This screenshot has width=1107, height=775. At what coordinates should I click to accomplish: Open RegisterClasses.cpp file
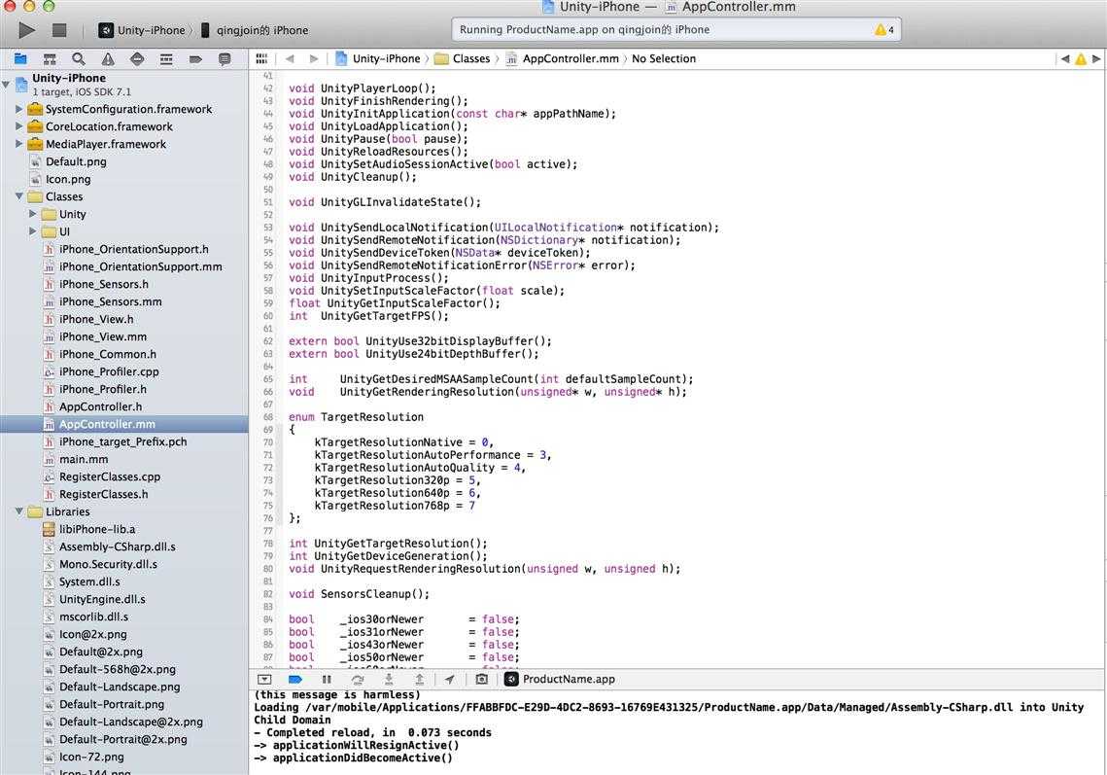110,476
